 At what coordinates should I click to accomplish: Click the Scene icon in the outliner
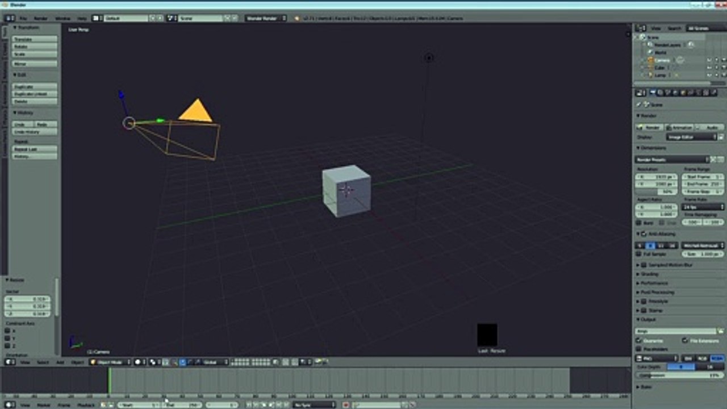pyautogui.click(x=643, y=37)
